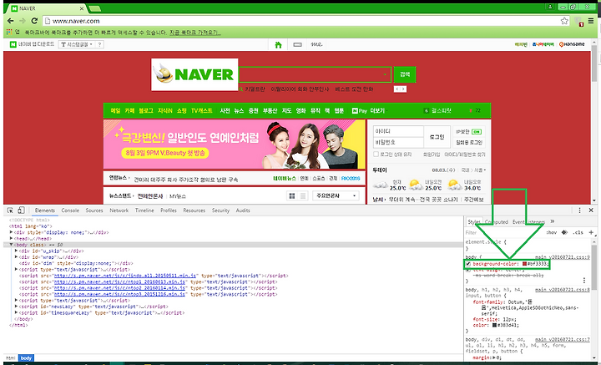Open DevTools three-dot customize menu
Viewport: 601px width, 365px height.
coord(579,210)
